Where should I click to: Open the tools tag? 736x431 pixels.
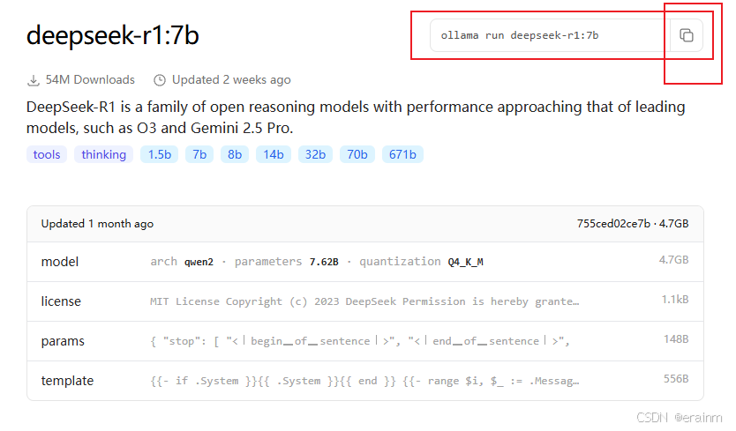pos(47,154)
